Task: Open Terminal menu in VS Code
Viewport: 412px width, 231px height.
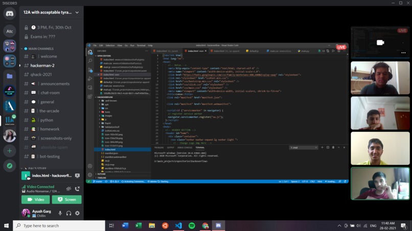Action: pos(141,45)
